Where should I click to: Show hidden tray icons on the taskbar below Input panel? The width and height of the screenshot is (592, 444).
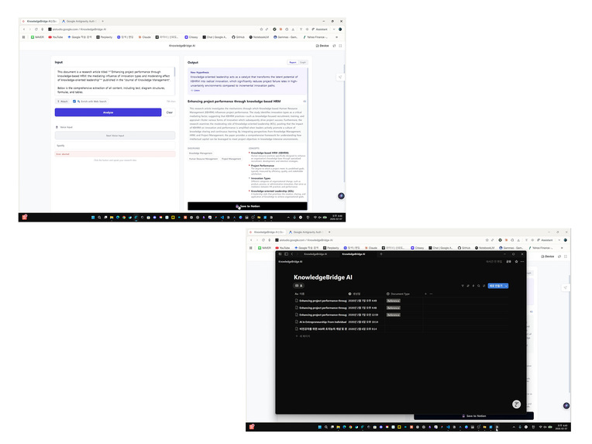[x=288, y=218]
